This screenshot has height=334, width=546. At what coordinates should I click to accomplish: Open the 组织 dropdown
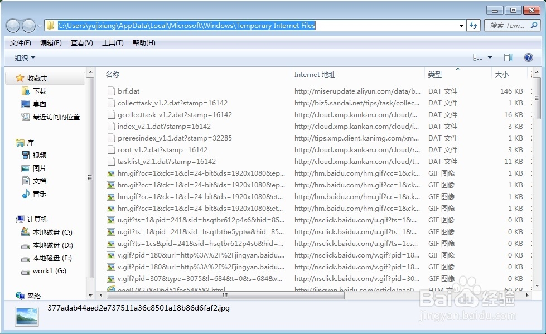coord(25,57)
